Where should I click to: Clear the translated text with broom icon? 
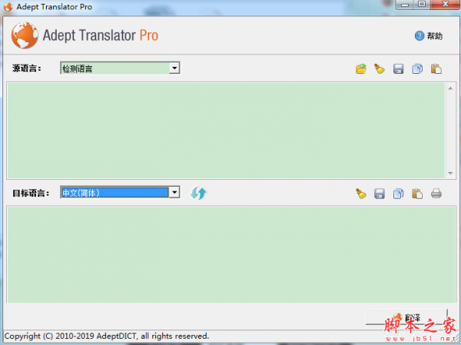361,194
